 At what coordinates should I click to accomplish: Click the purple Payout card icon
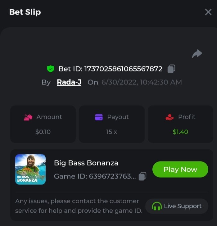99,117
